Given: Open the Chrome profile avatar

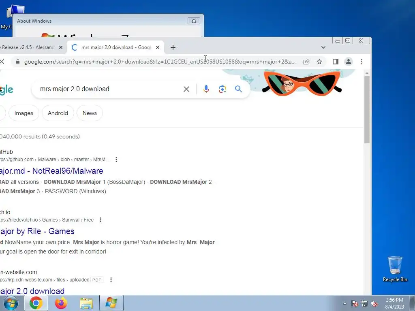Looking at the screenshot, I should (x=349, y=62).
